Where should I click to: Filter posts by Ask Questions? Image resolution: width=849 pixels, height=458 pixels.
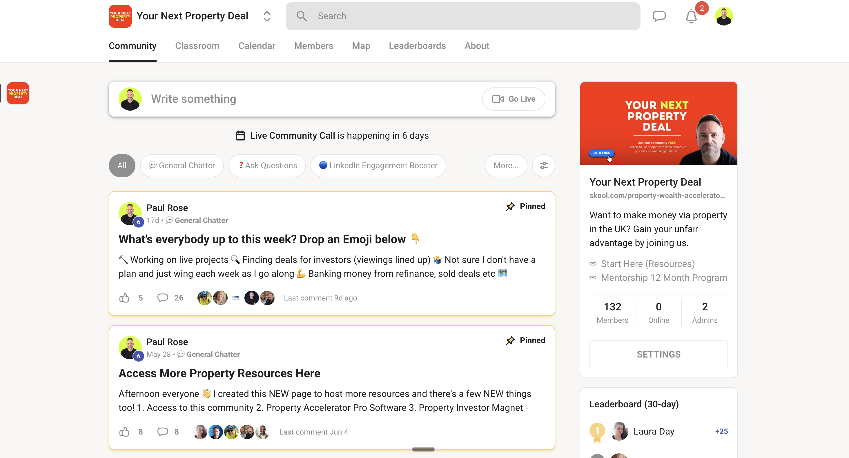click(x=267, y=166)
